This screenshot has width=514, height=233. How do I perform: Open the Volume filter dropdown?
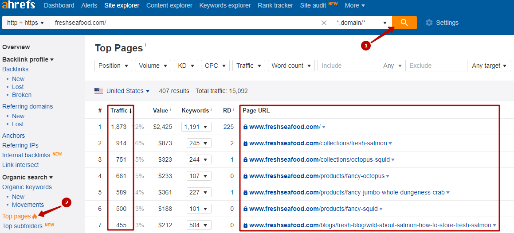pos(153,66)
